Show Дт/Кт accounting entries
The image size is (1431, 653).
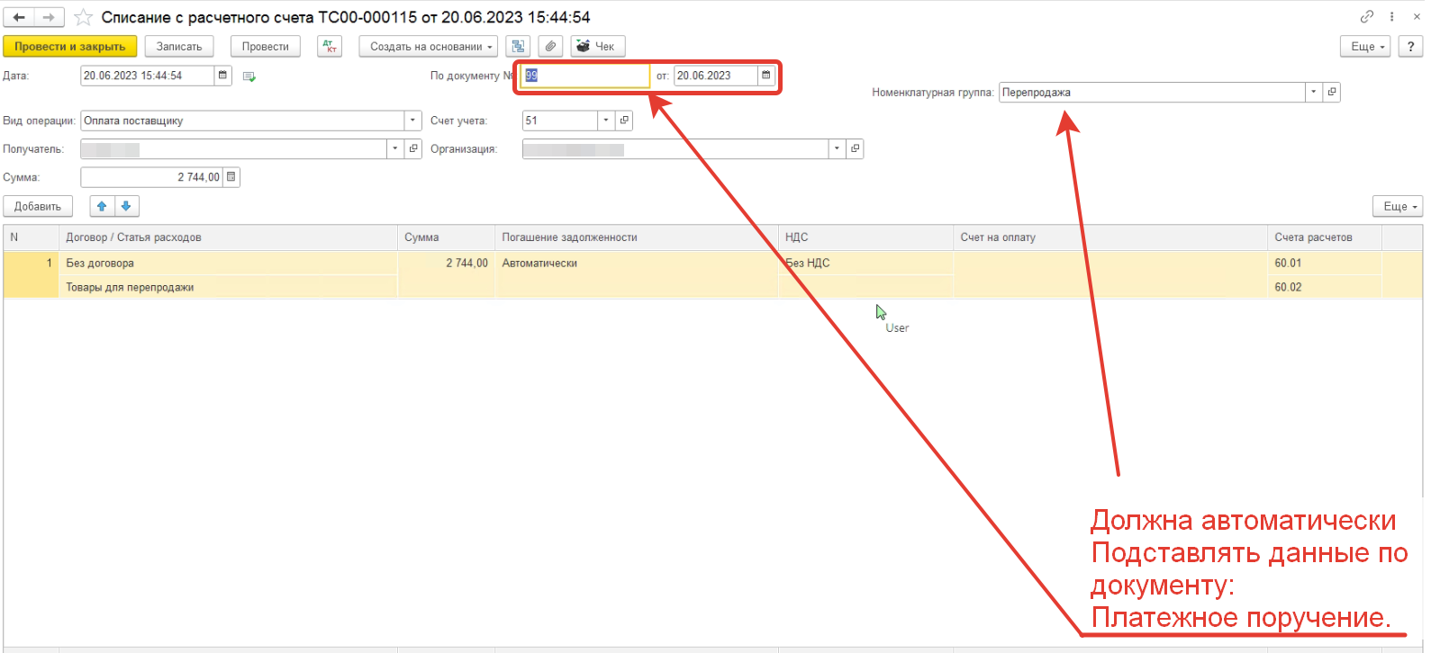[x=330, y=46]
